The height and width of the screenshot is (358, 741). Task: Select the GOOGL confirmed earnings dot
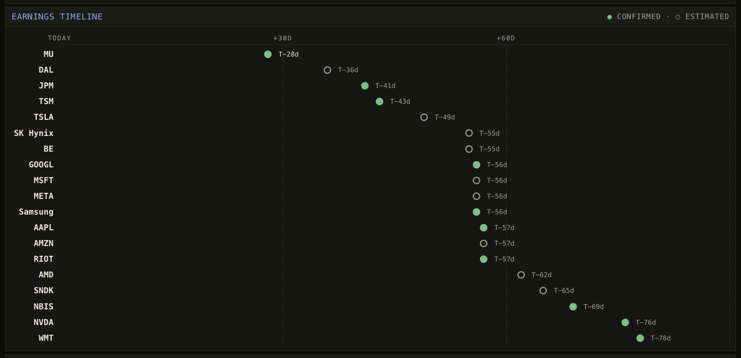click(477, 165)
